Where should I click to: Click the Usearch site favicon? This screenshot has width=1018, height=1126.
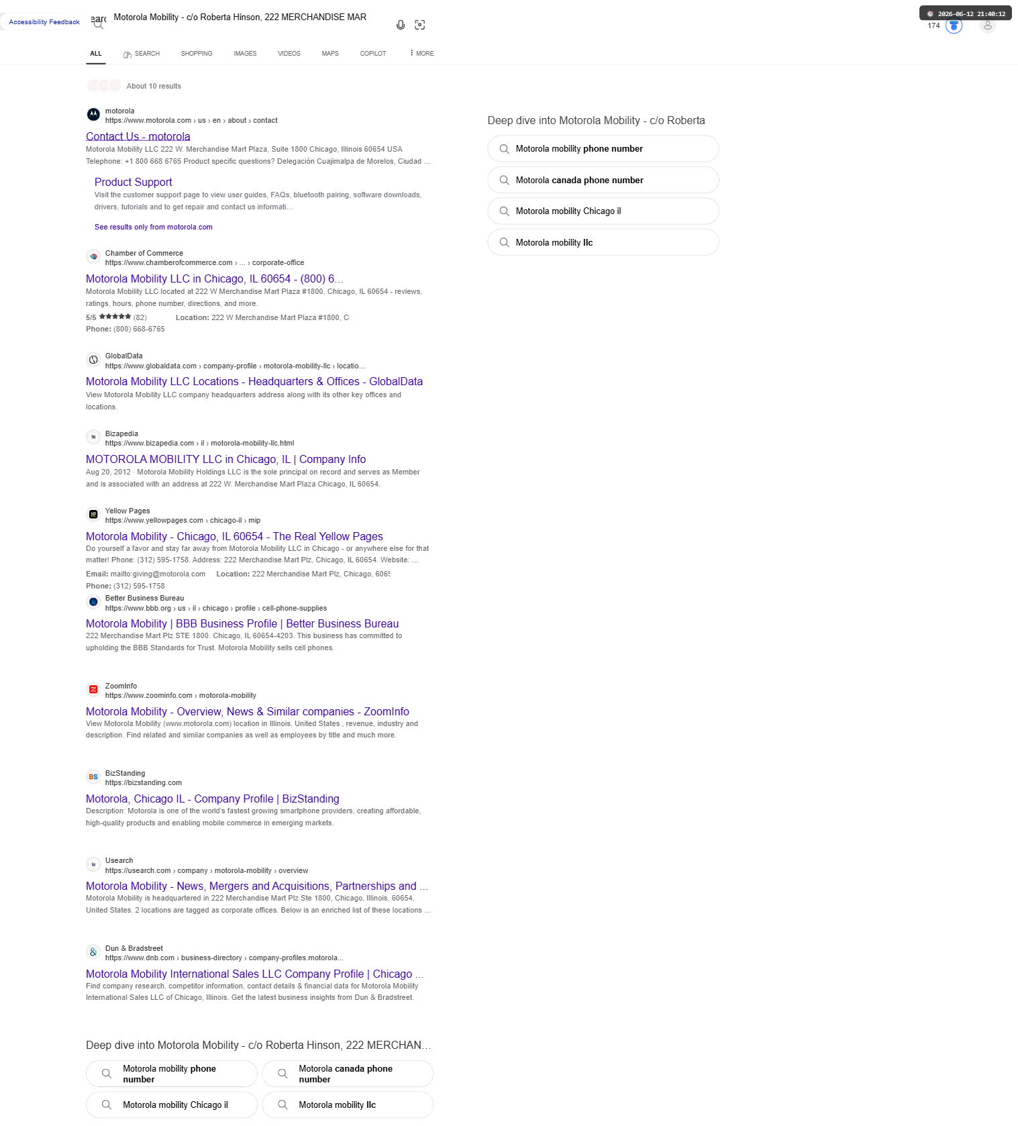pyautogui.click(x=93, y=864)
